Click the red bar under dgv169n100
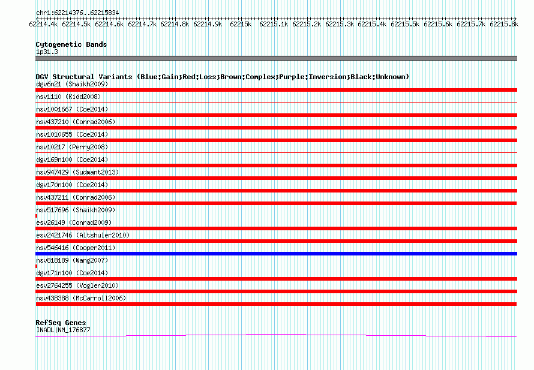This screenshot has width=534, height=370. tap(276, 166)
